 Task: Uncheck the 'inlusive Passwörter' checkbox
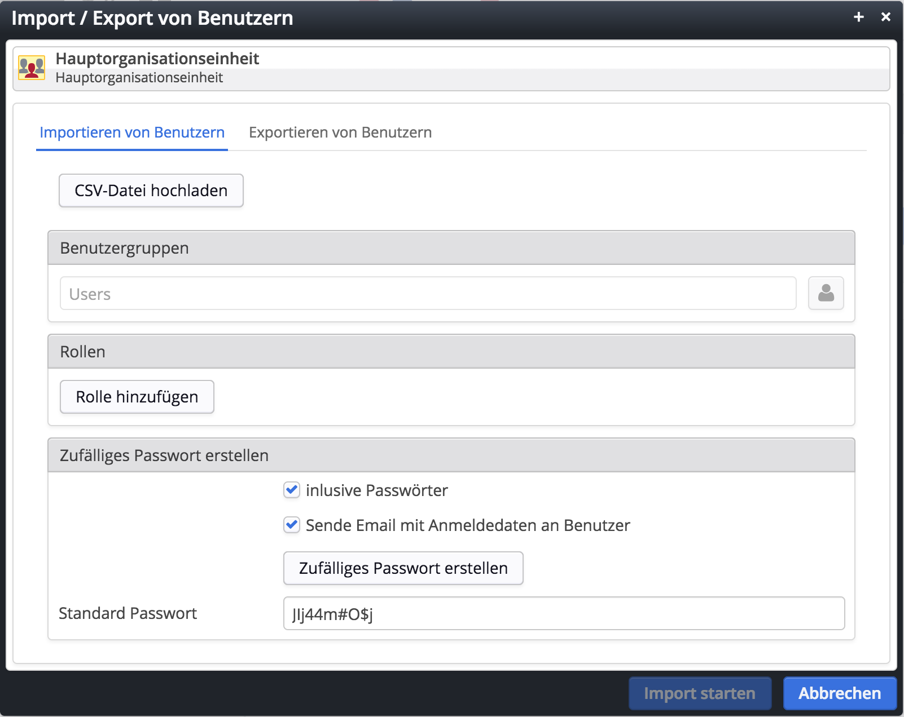(292, 490)
